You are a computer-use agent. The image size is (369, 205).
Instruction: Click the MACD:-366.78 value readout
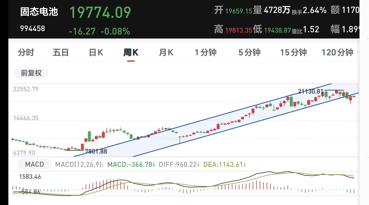tap(131, 165)
